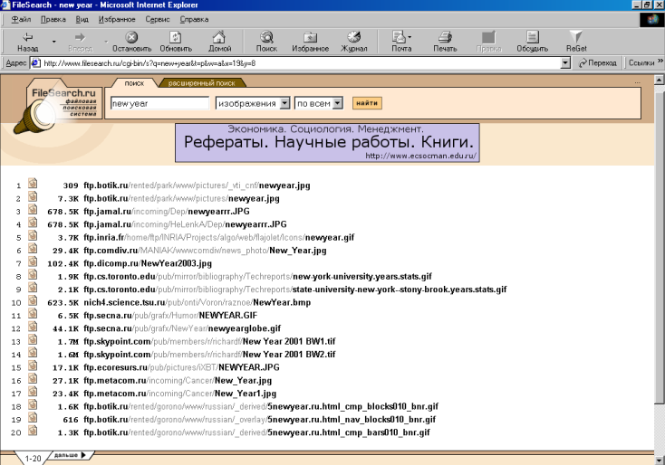Image resolution: width=665 pixels, height=465 pixels.
Task: Click the дальше next page link
Action: tap(70, 455)
